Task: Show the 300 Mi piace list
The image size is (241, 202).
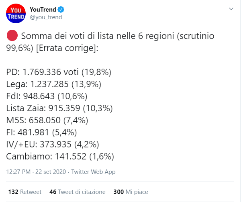Action: pyautogui.click(x=131, y=192)
